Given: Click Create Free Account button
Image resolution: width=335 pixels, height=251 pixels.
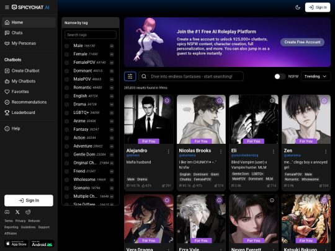Looking at the screenshot, I should (302, 42).
